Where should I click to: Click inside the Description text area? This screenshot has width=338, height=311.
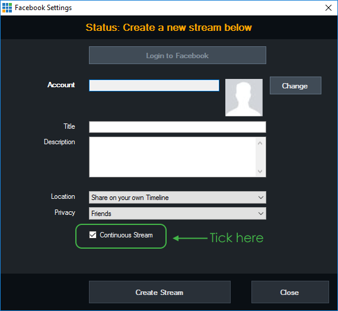(x=173, y=157)
